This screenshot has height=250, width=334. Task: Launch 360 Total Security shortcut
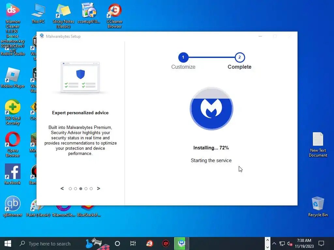tap(13, 112)
